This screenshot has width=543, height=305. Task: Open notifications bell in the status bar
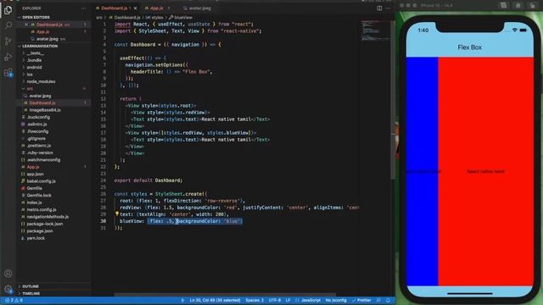click(x=389, y=300)
